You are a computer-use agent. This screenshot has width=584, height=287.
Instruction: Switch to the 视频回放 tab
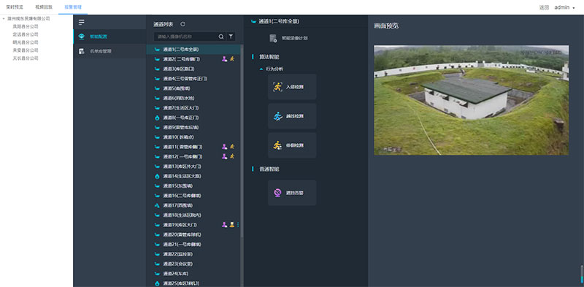44,7
